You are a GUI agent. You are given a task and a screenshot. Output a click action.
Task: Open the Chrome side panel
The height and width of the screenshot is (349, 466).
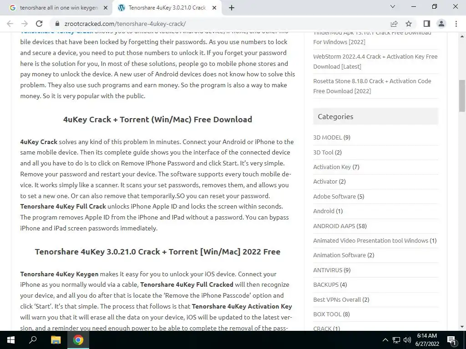tap(427, 24)
